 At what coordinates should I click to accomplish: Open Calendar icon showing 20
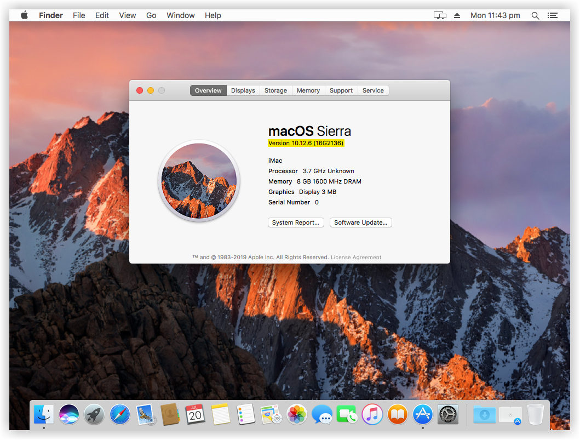point(196,414)
